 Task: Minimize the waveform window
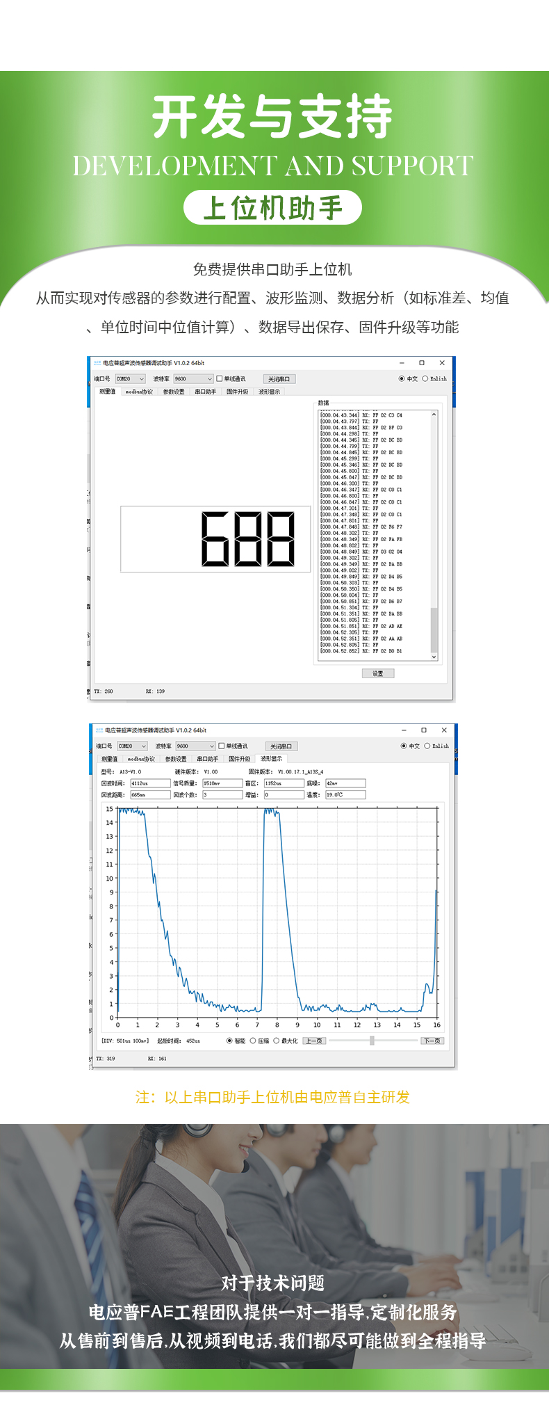404,730
